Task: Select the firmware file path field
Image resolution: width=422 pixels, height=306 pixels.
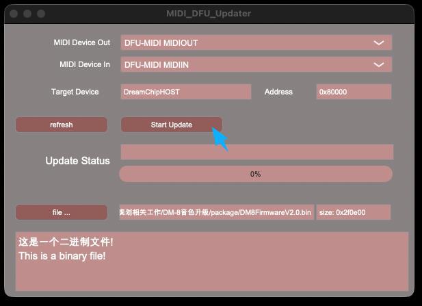Action: coord(216,212)
